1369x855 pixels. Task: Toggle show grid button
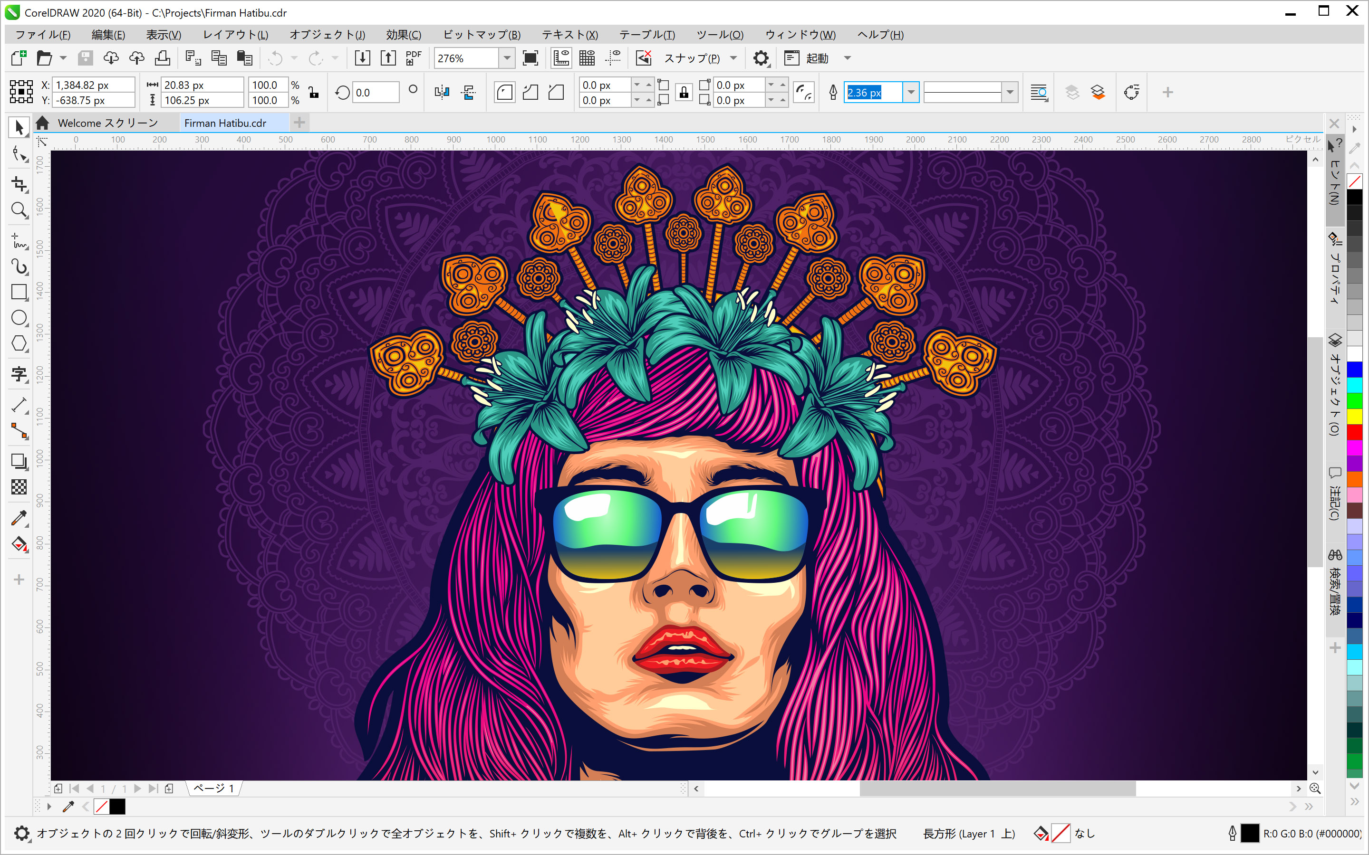point(587,58)
